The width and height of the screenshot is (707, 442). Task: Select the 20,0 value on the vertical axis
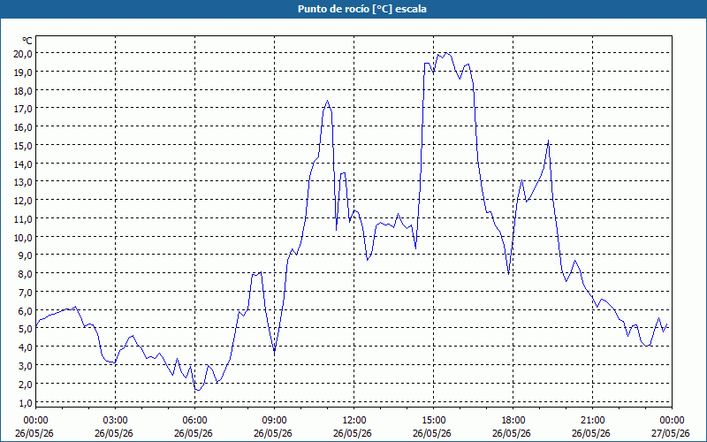(23, 54)
